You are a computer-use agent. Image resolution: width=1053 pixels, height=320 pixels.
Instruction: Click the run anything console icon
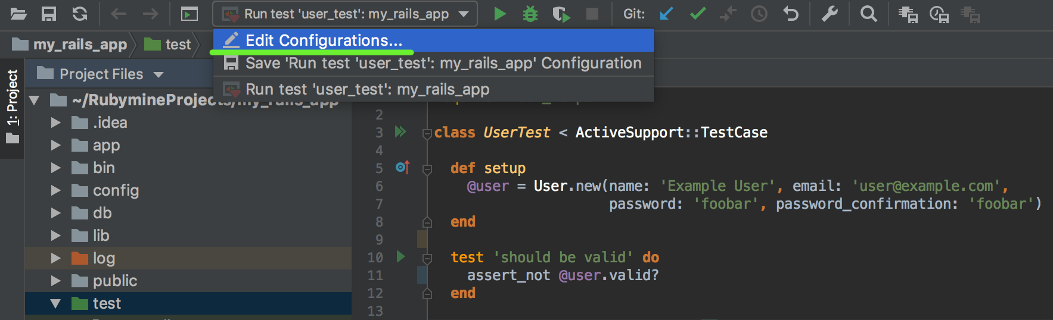pyautogui.click(x=190, y=14)
